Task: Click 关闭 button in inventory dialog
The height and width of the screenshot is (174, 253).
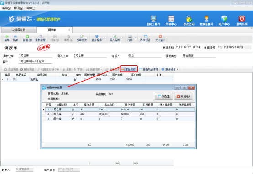Action: click(183, 96)
